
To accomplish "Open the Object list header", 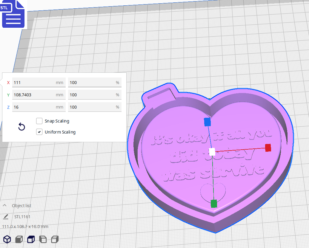I will pos(21,206).
